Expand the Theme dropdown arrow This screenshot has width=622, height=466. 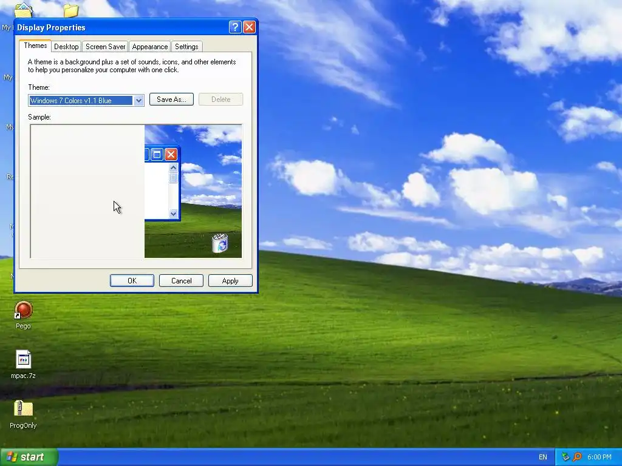tap(138, 101)
